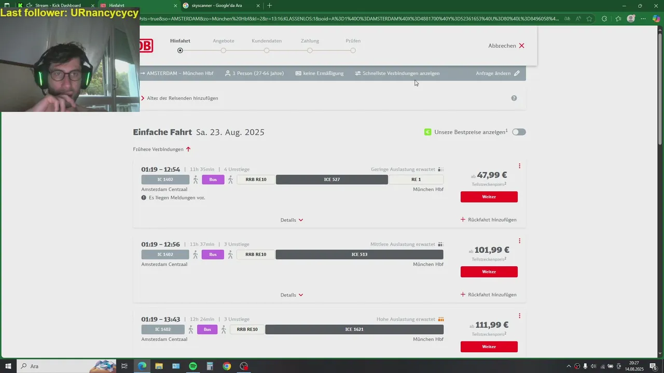Open Windows Start menu
Screen dimensions: 664x373
[x=8, y=366]
